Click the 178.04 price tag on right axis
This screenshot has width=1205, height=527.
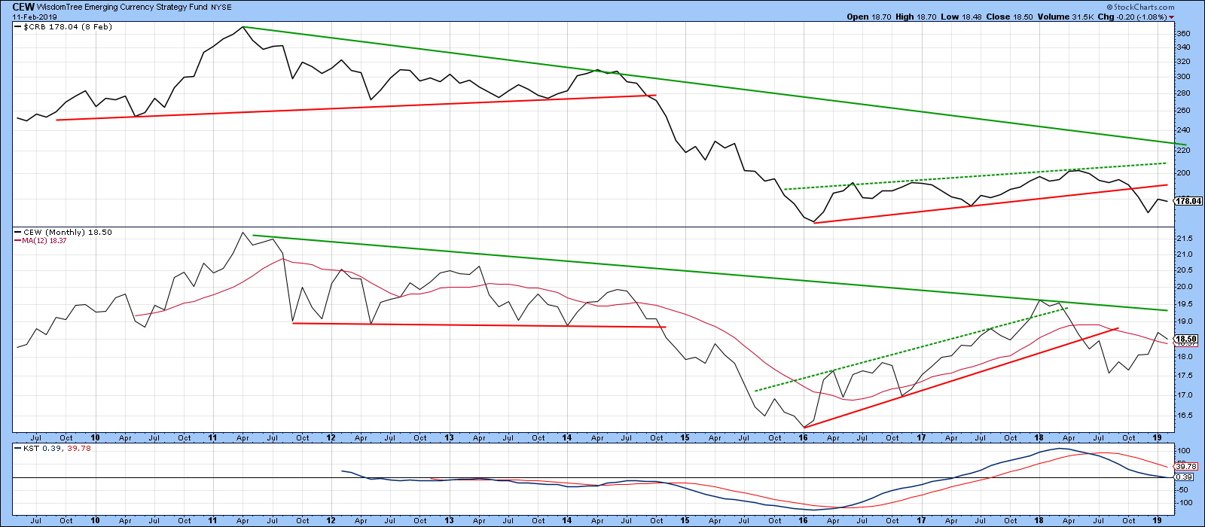pyautogui.click(x=1188, y=201)
